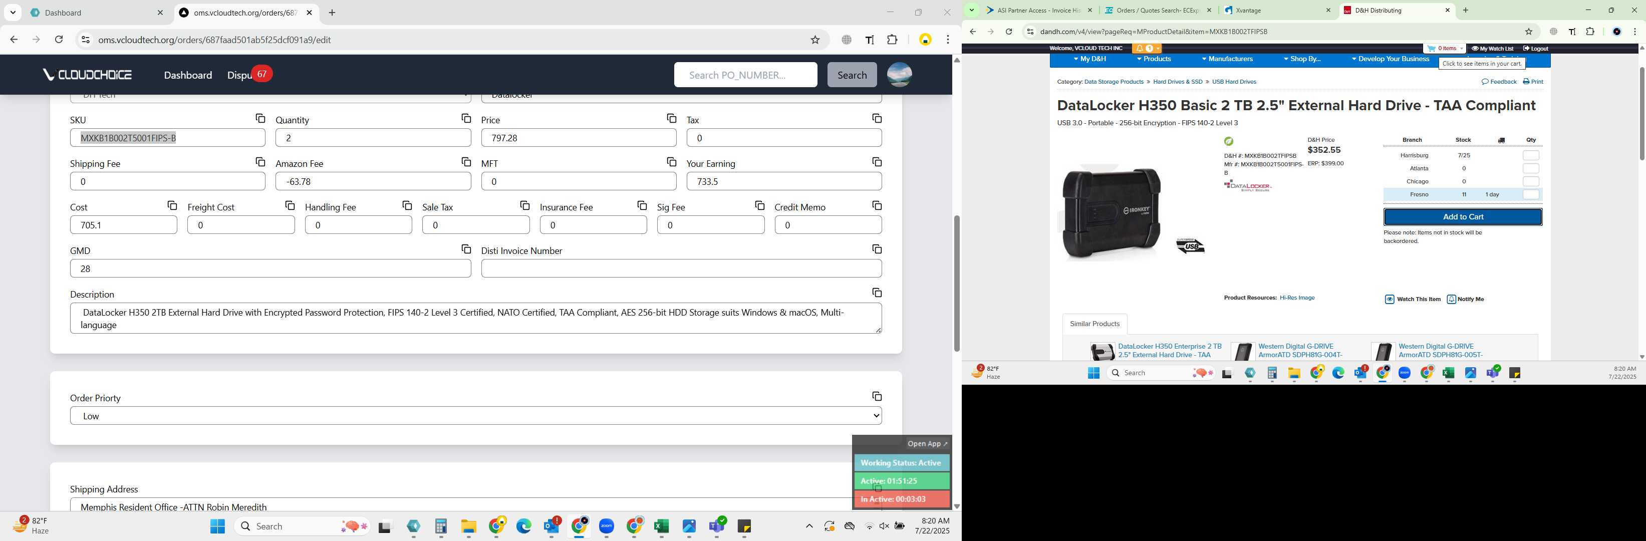
Task: Expand the My D&H menu
Action: pos(1089,60)
